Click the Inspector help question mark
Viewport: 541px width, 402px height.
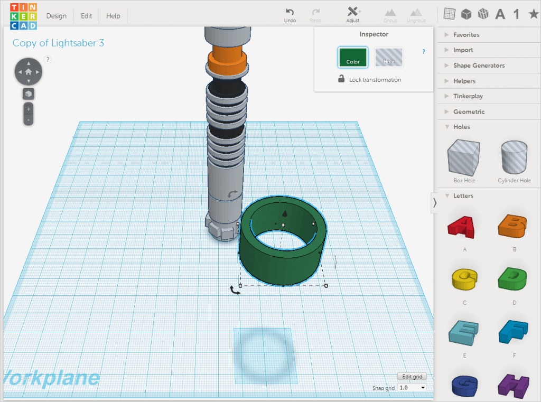pyautogui.click(x=423, y=51)
